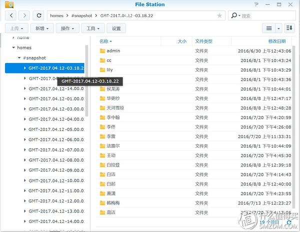Click the 白起 folder icon
The image size is (300, 232).
click(x=102, y=184)
